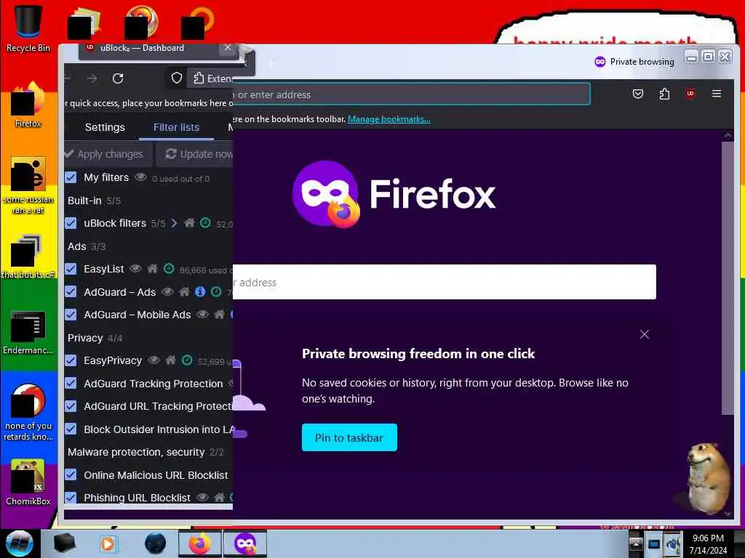Screen dimensions: 745x558
Task: Open AdGuard – Mobile Ads home icon
Action: coord(219,315)
